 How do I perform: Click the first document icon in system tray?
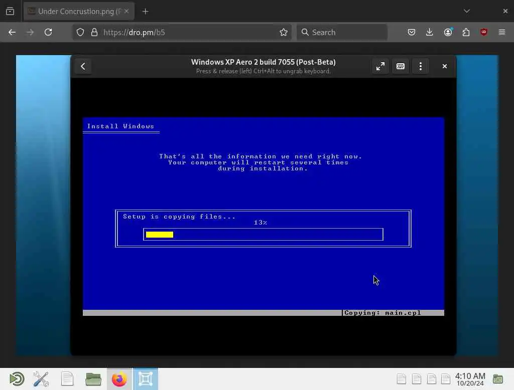pos(402,379)
